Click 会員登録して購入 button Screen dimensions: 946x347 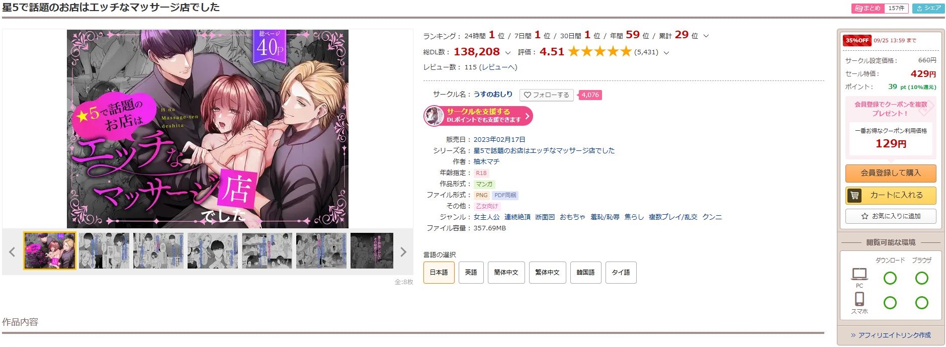coord(890,173)
